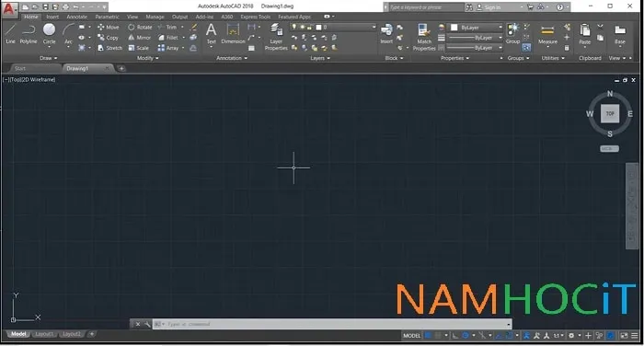644x346 pixels.
Task: Choose the Scale tool
Action: 138,48
